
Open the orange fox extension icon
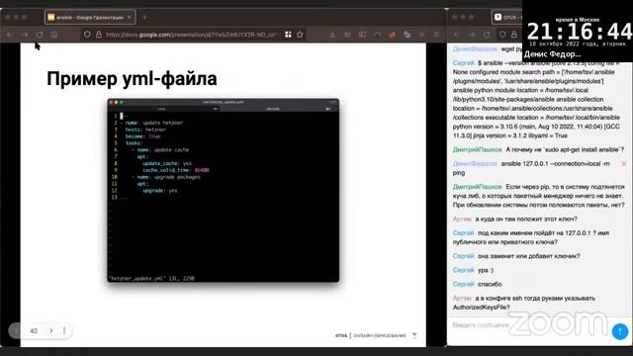point(392,35)
